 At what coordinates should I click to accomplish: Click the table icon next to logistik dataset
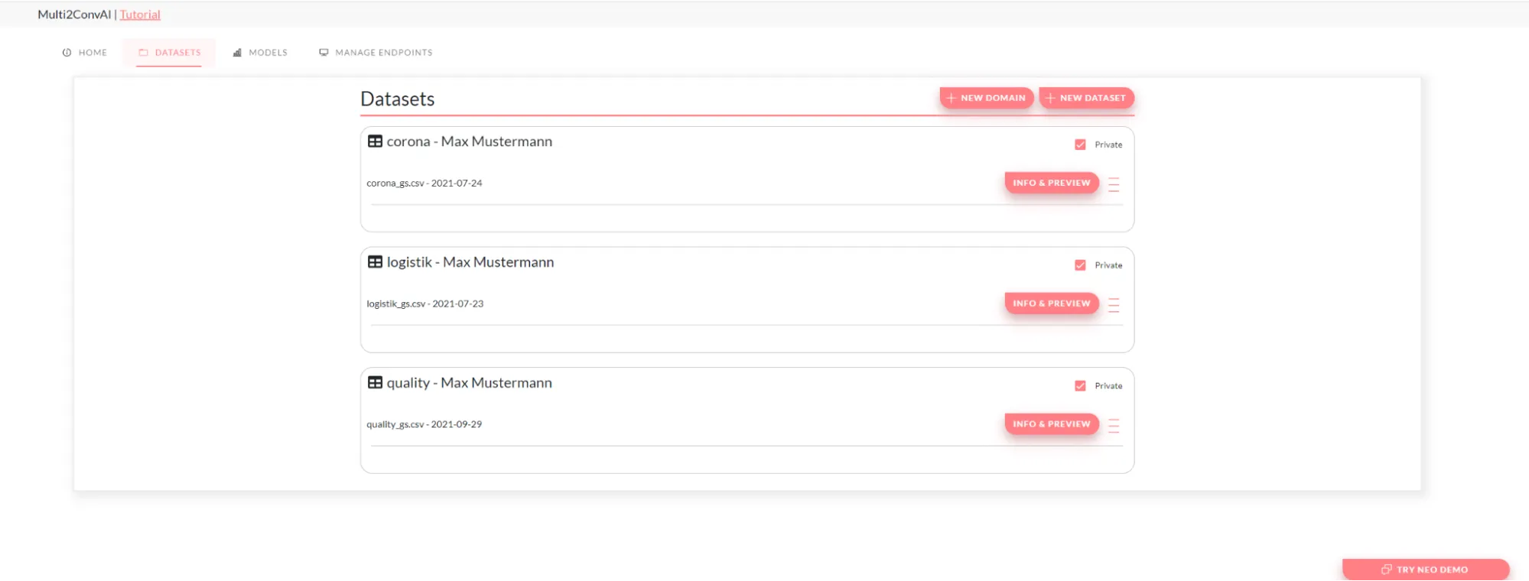coord(375,262)
